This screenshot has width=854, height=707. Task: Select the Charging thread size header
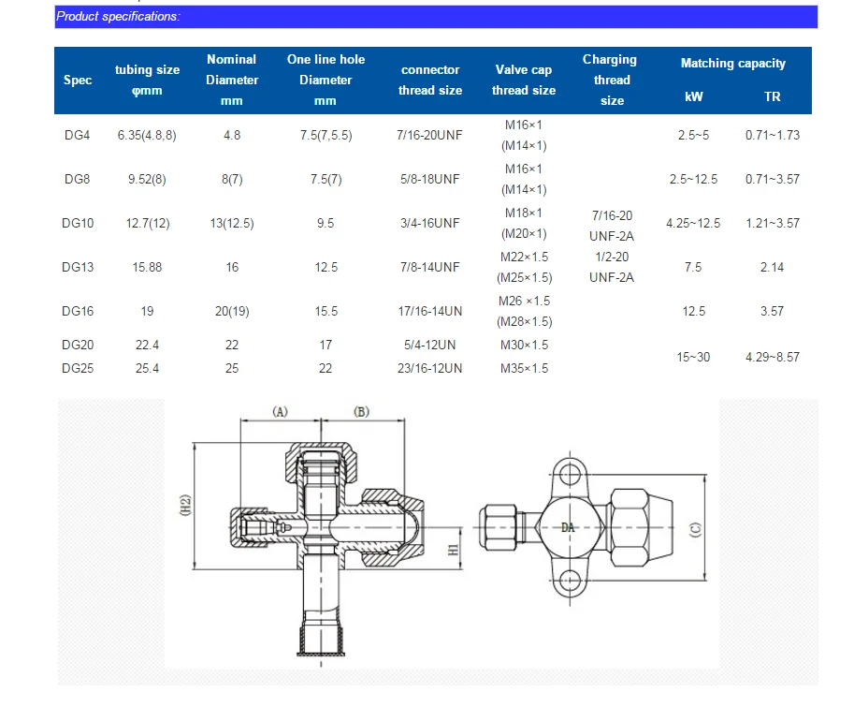point(610,80)
